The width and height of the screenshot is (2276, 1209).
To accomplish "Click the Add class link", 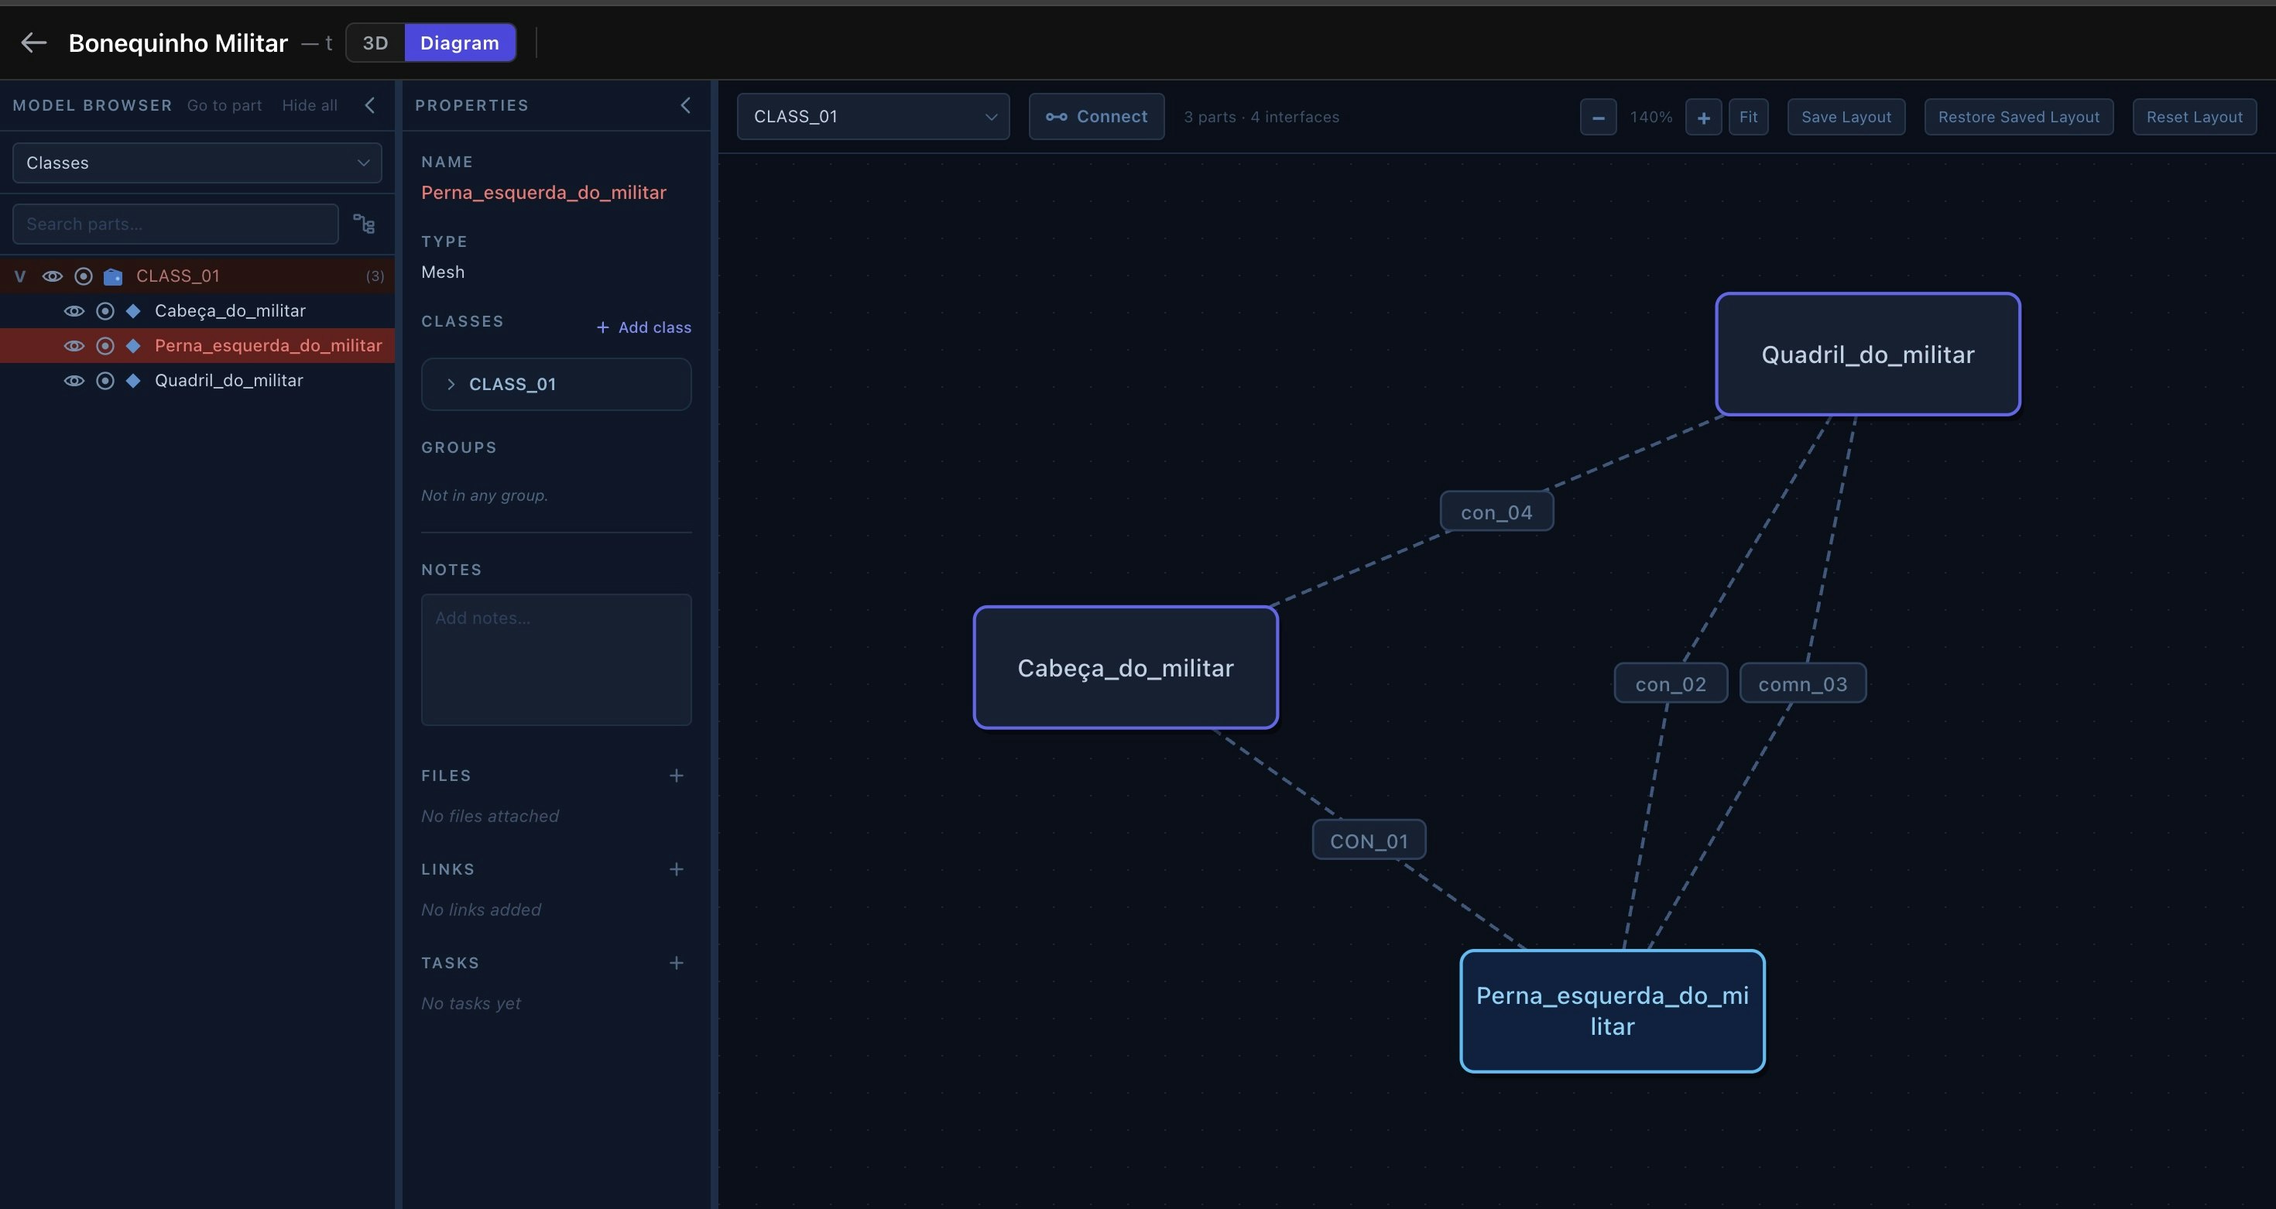I will pos(644,327).
